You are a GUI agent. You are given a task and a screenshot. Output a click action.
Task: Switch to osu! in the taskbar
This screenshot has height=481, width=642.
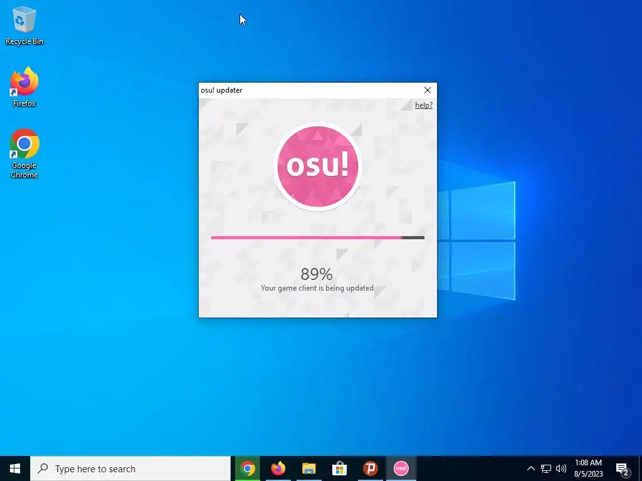[401, 468]
